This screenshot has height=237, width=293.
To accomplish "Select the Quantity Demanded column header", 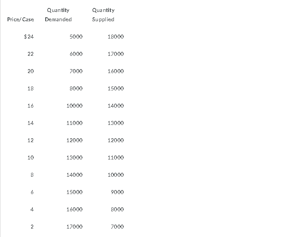I will pos(59,15).
